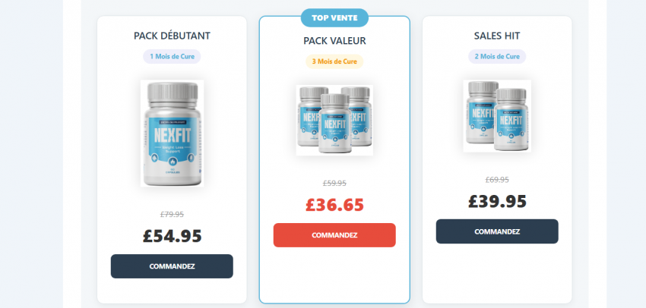The height and width of the screenshot is (308, 646).
Task: Click the PACK VALEUR heading
Action: click(334, 41)
